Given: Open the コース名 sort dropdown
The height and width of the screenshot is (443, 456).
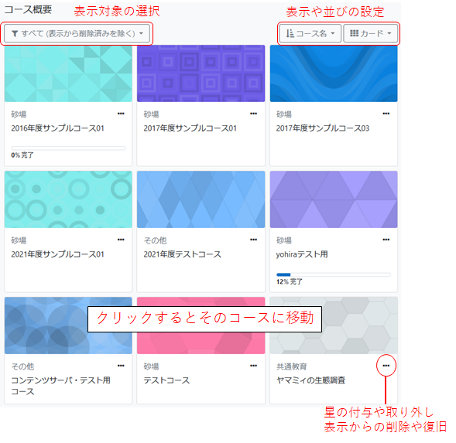Looking at the screenshot, I should (x=310, y=34).
